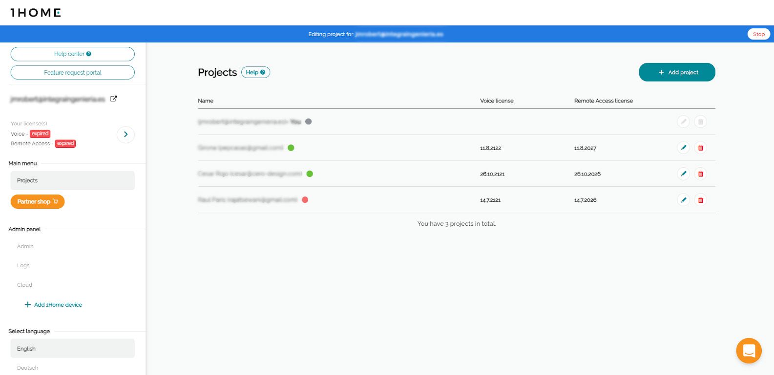This screenshot has width=774, height=375.
Task: Edit the project with voice license 14.7.2121
Action: pos(683,200)
